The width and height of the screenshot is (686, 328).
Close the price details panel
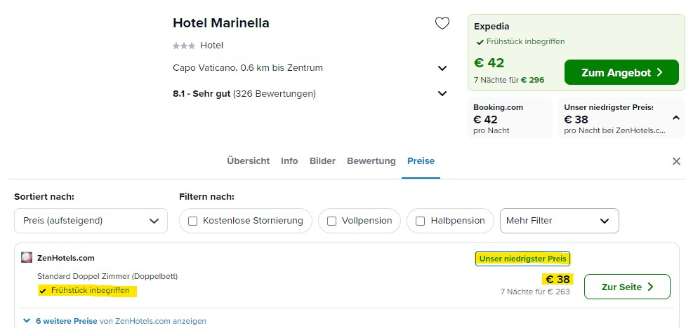[x=676, y=161]
